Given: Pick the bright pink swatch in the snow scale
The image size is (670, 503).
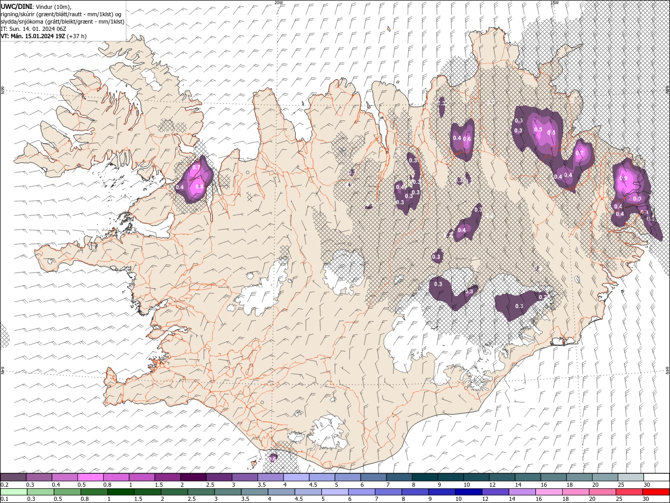Looking at the screenshot, I should (x=90, y=477).
